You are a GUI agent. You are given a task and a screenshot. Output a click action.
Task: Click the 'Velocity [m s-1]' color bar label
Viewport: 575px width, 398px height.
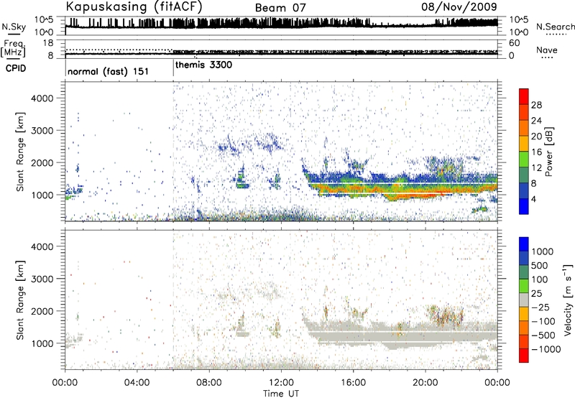(x=568, y=300)
